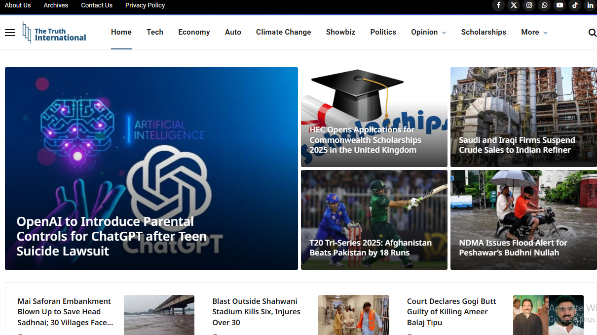
Task: Open the LinkedIn icon
Action: [x=590, y=5]
